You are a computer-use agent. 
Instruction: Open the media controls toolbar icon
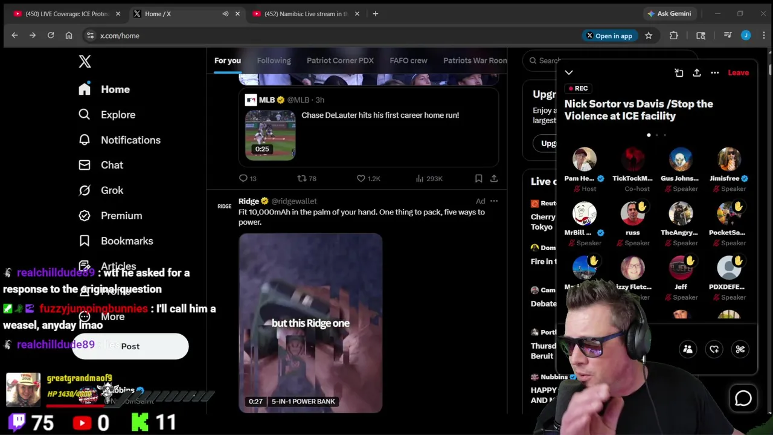pyautogui.click(x=728, y=36)
